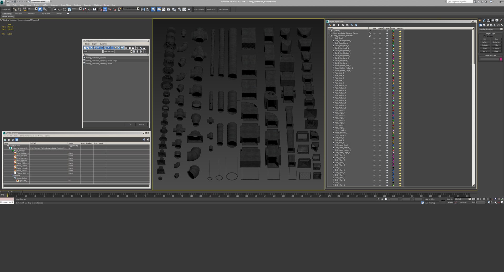The height and width of the screenshot is (272, 504).
Task: Click the Cylinder object type button
Action: [485, 45]
